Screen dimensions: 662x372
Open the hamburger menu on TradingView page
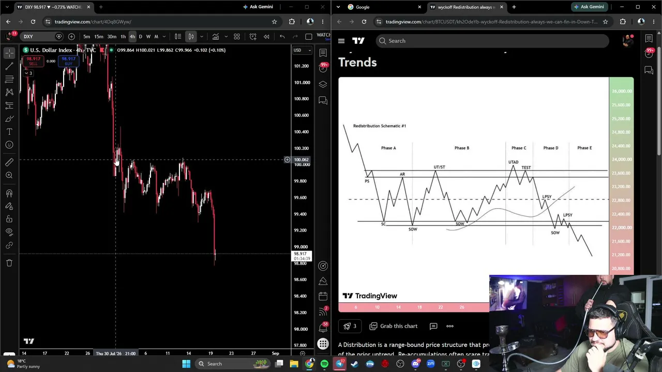[x=341, y=41]
